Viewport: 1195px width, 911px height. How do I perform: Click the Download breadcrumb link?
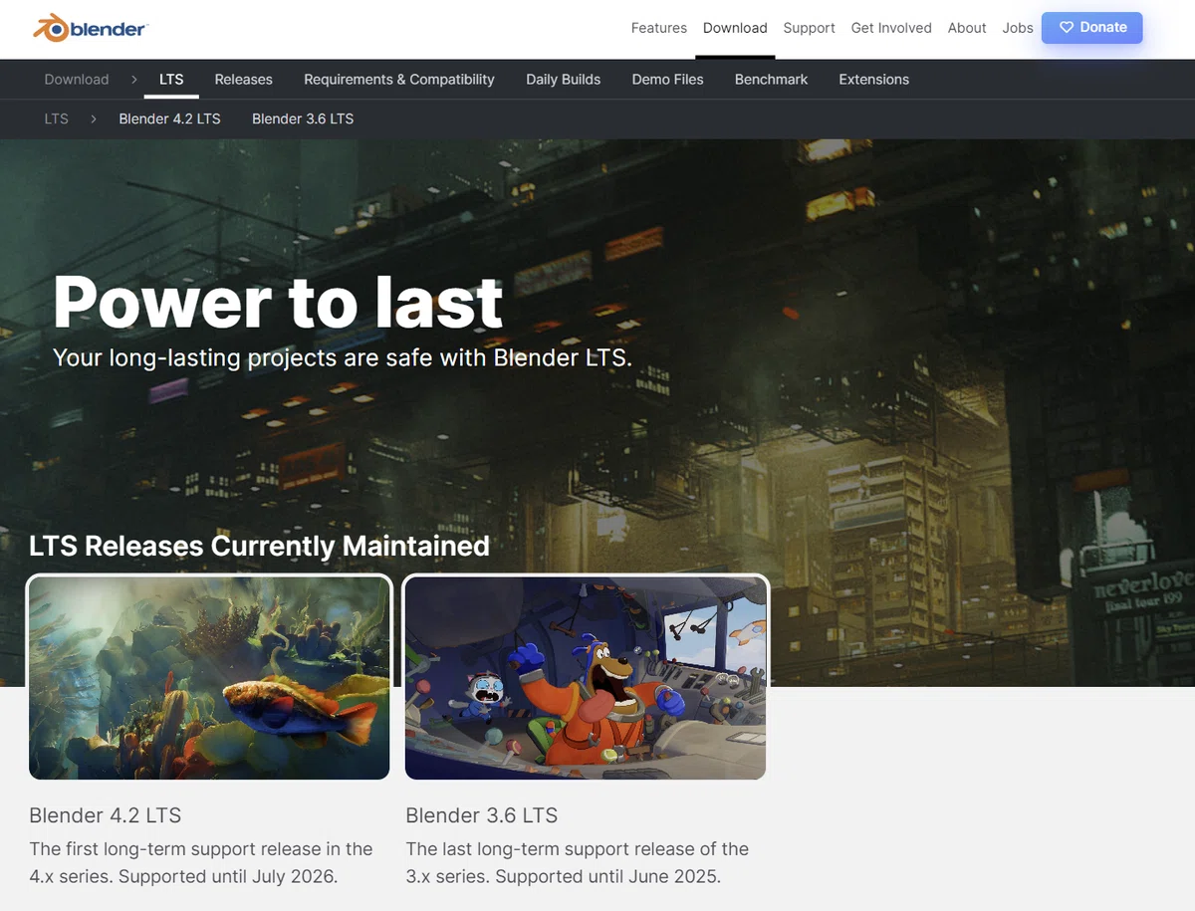[77, 80]
